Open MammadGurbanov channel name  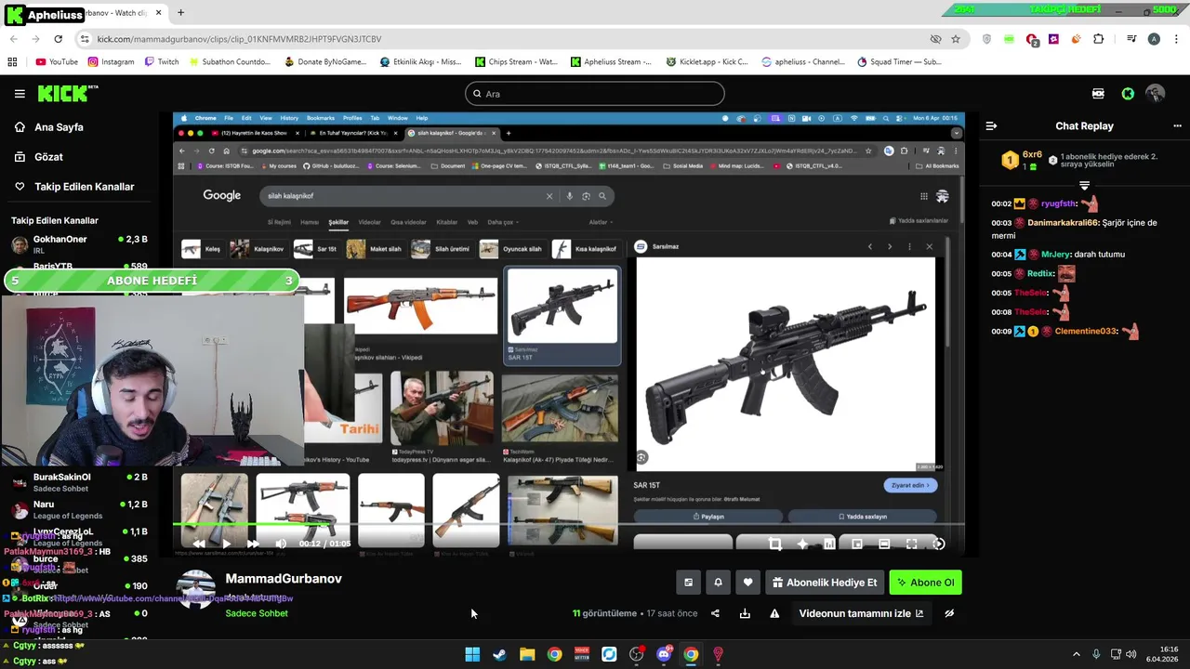284,578
